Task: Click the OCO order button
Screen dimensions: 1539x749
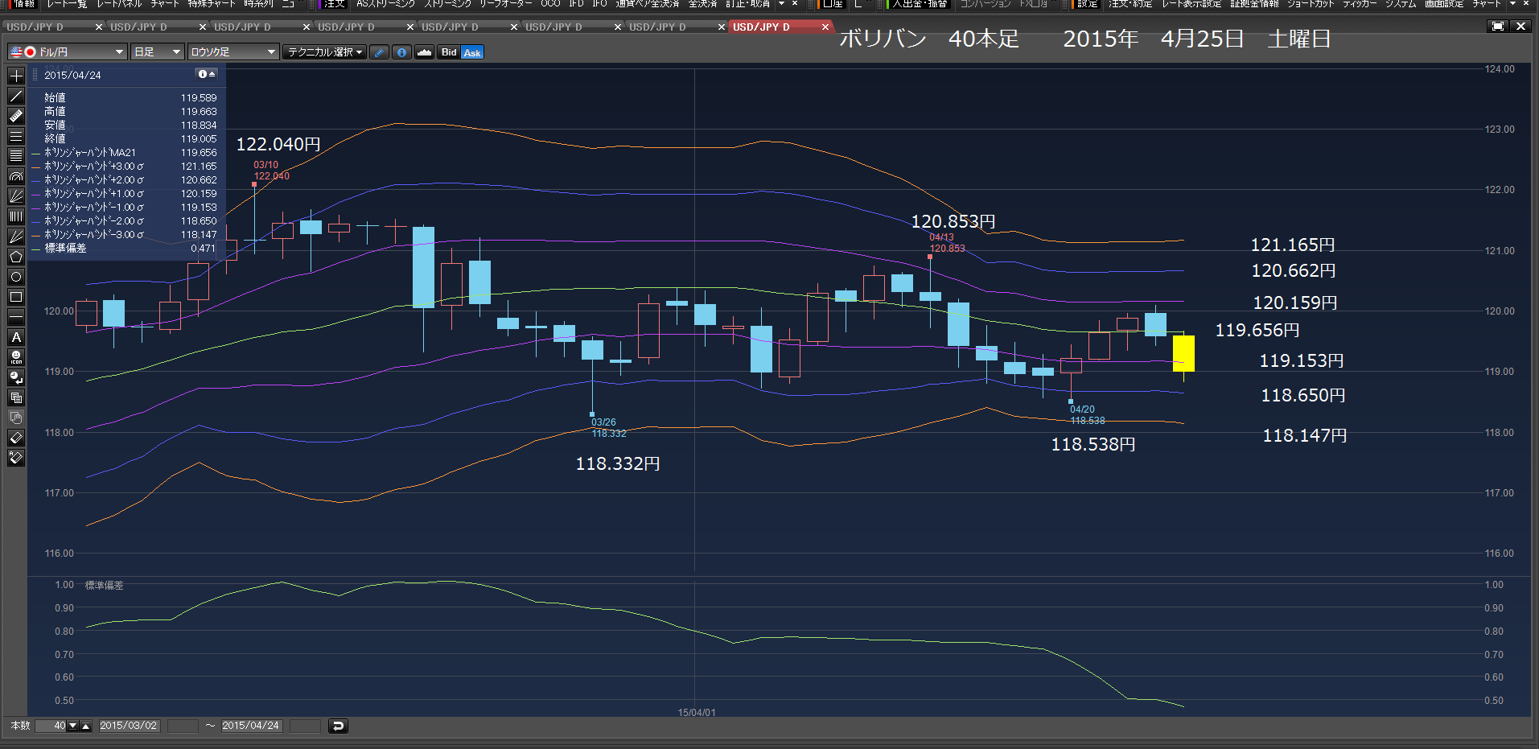Action: coord(550,4)
